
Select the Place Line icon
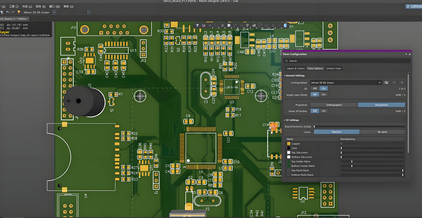click(x=279, y=25)
